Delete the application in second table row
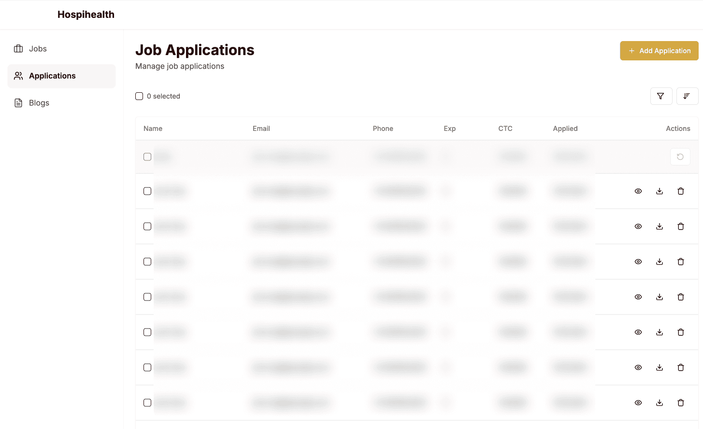The height and width of the screenshot is (429, 703). click(680, 191)
